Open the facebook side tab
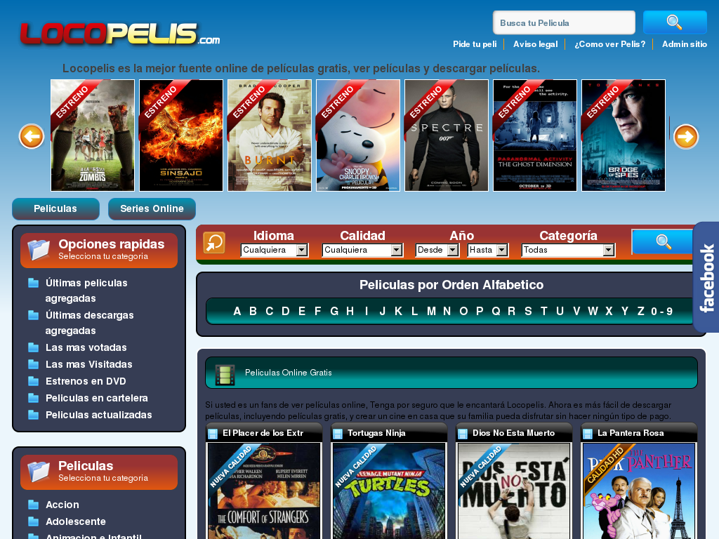Viewport: 719px width, 539px height. tap(706, 277)
